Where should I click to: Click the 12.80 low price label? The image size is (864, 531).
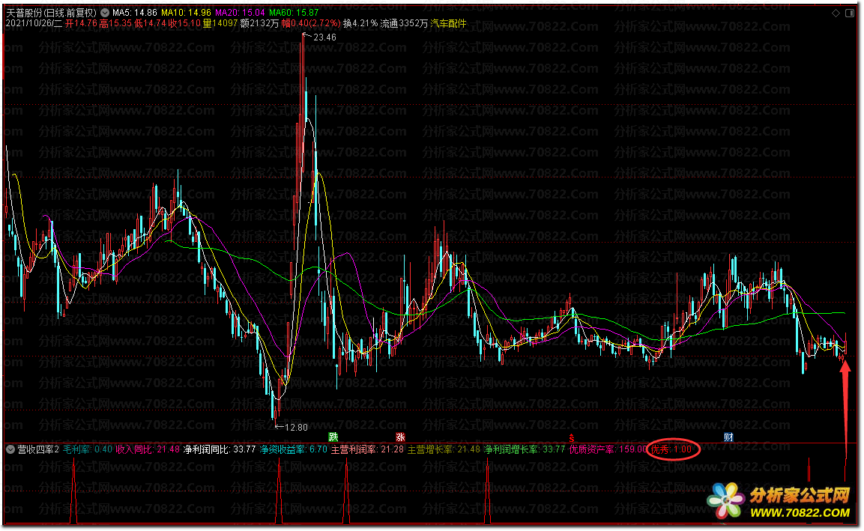tap(296, 428)
